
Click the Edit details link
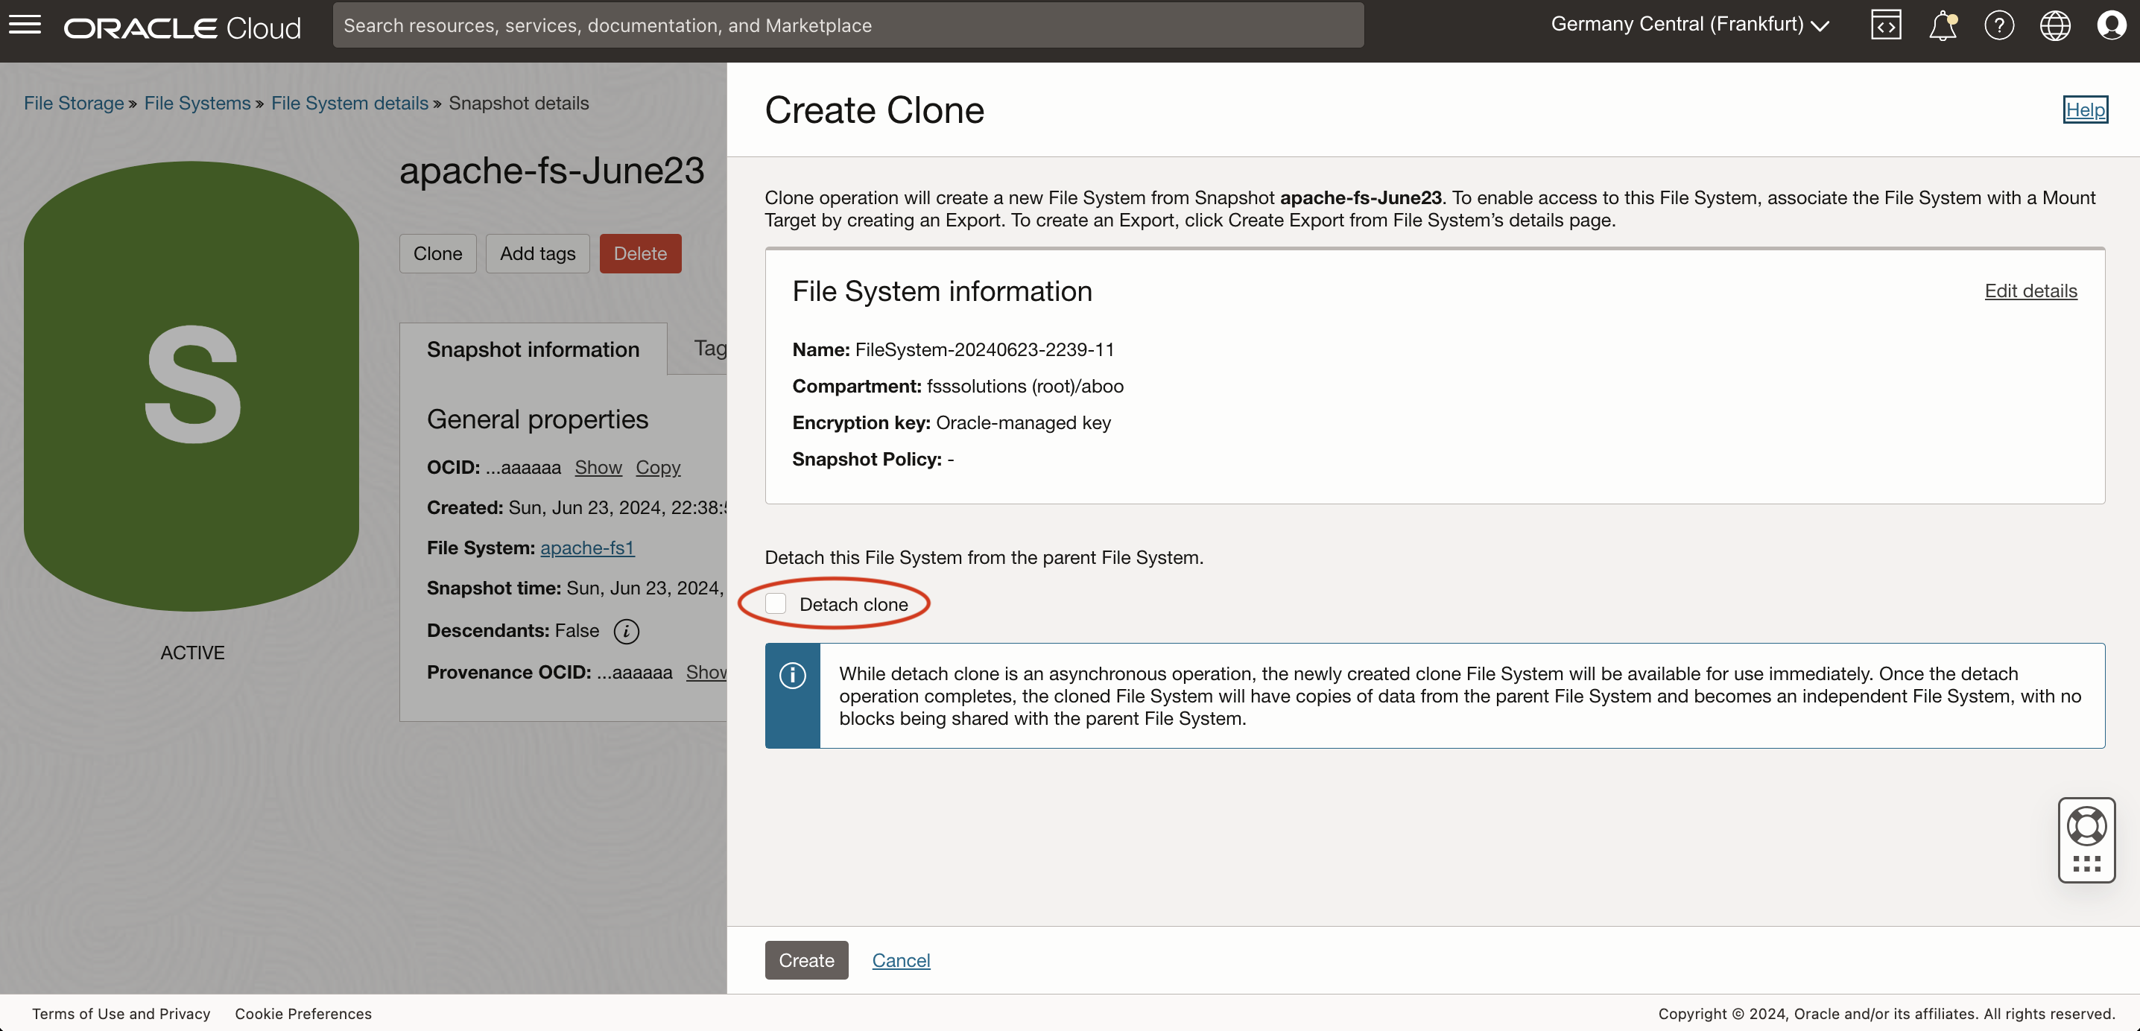click(x=2030, y=291)
